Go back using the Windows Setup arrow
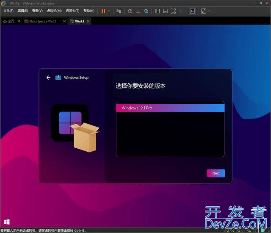Image resolution: width=271 pixels, height=233 pixels. [48, 78]
